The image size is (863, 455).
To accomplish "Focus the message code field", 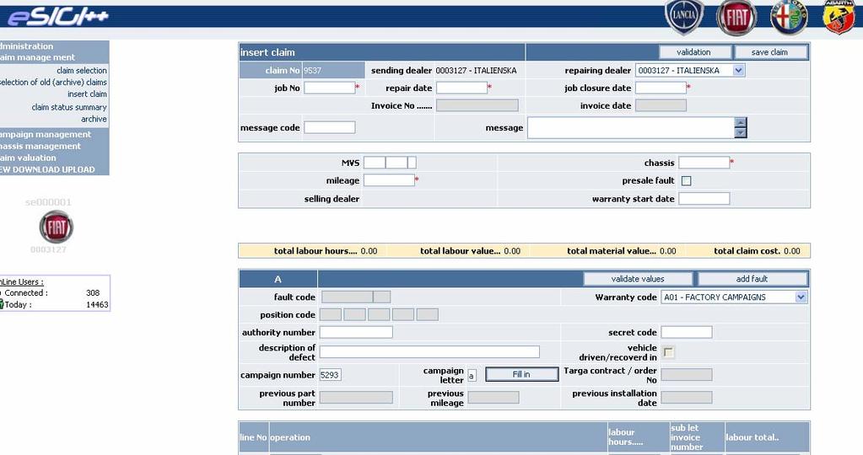I will click(329, 127).
